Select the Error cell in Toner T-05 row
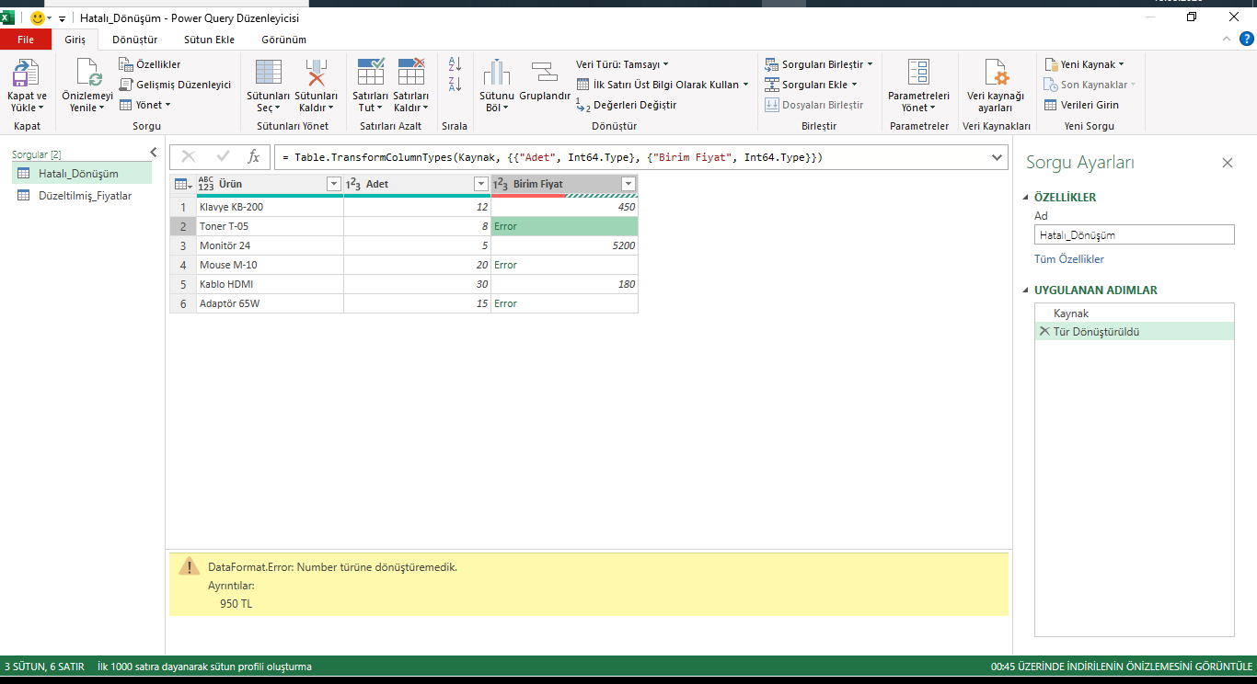Image resolution: width=1257 pixels, height=684 pixels. pos(564,226)
